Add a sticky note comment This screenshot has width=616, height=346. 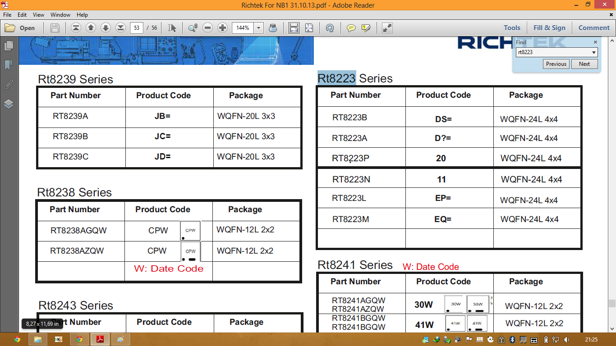(351, 28)
